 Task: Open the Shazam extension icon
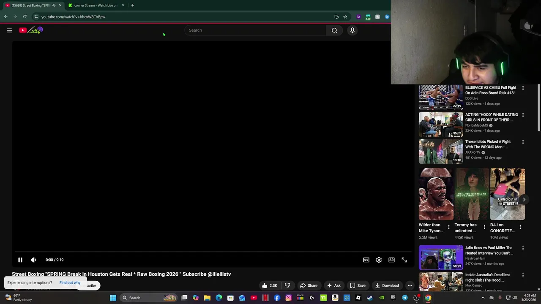click(x=387, y=17)
